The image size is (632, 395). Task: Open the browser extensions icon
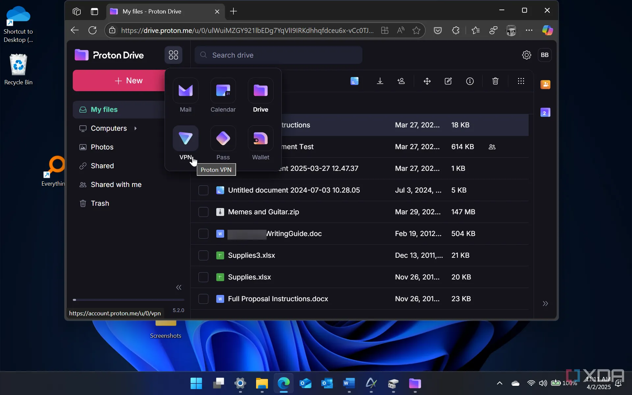click(x=456, y=30)
